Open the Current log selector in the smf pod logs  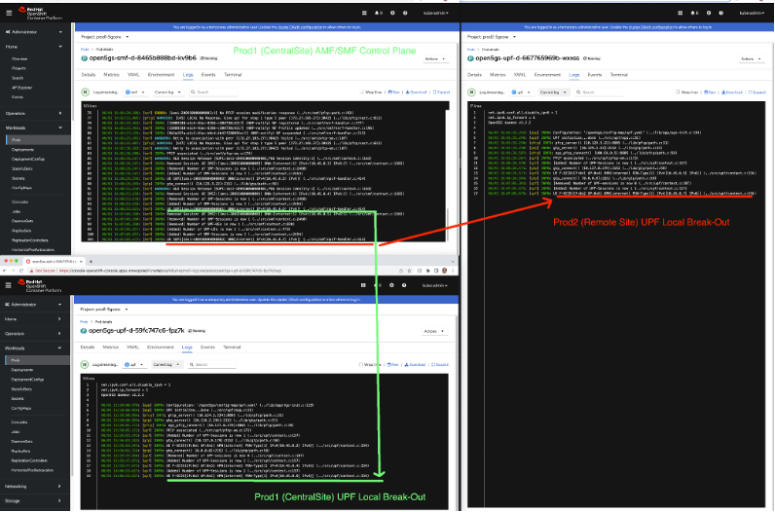click(x=167, y=92)
